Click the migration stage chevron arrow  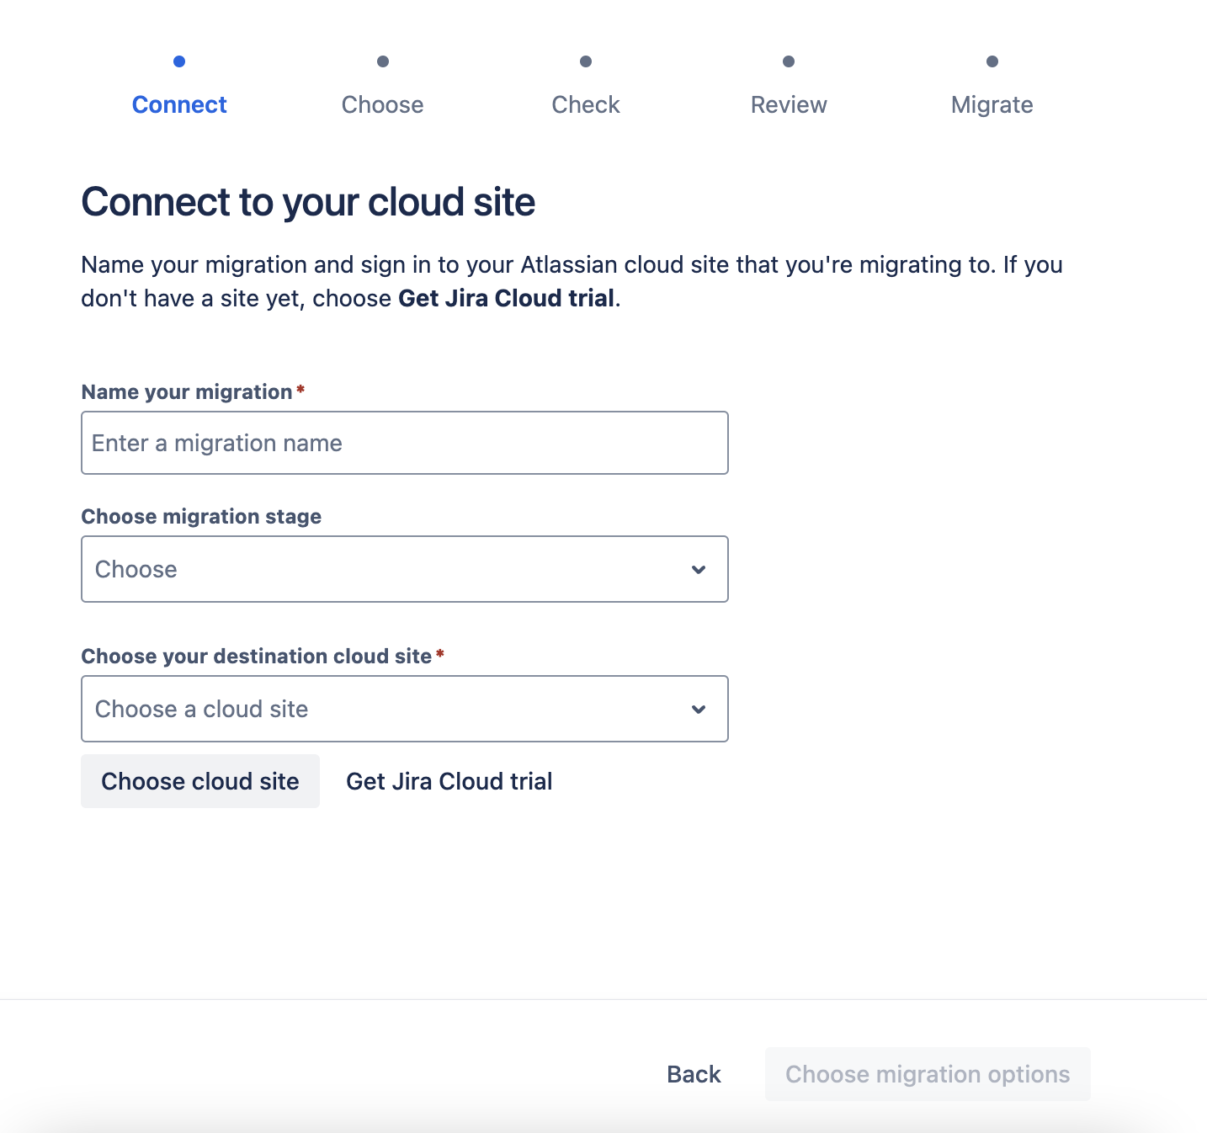[699, 570]
